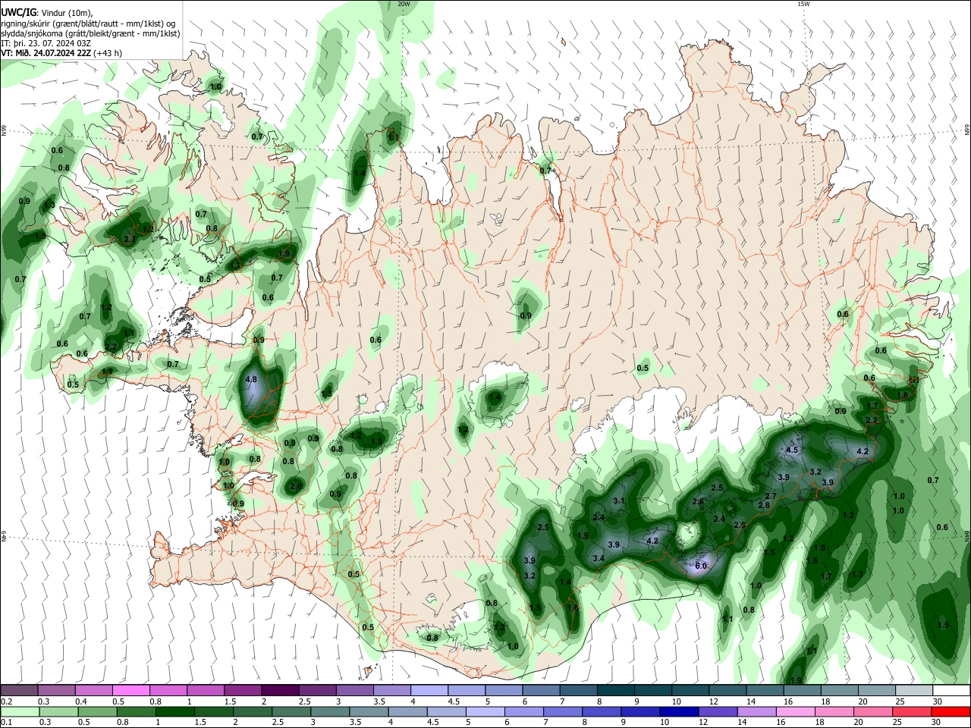Click the rain legend swatch between 9 and 10
Image resolution: width=971 pixels, height=728 pixels.
pos(640,711)
